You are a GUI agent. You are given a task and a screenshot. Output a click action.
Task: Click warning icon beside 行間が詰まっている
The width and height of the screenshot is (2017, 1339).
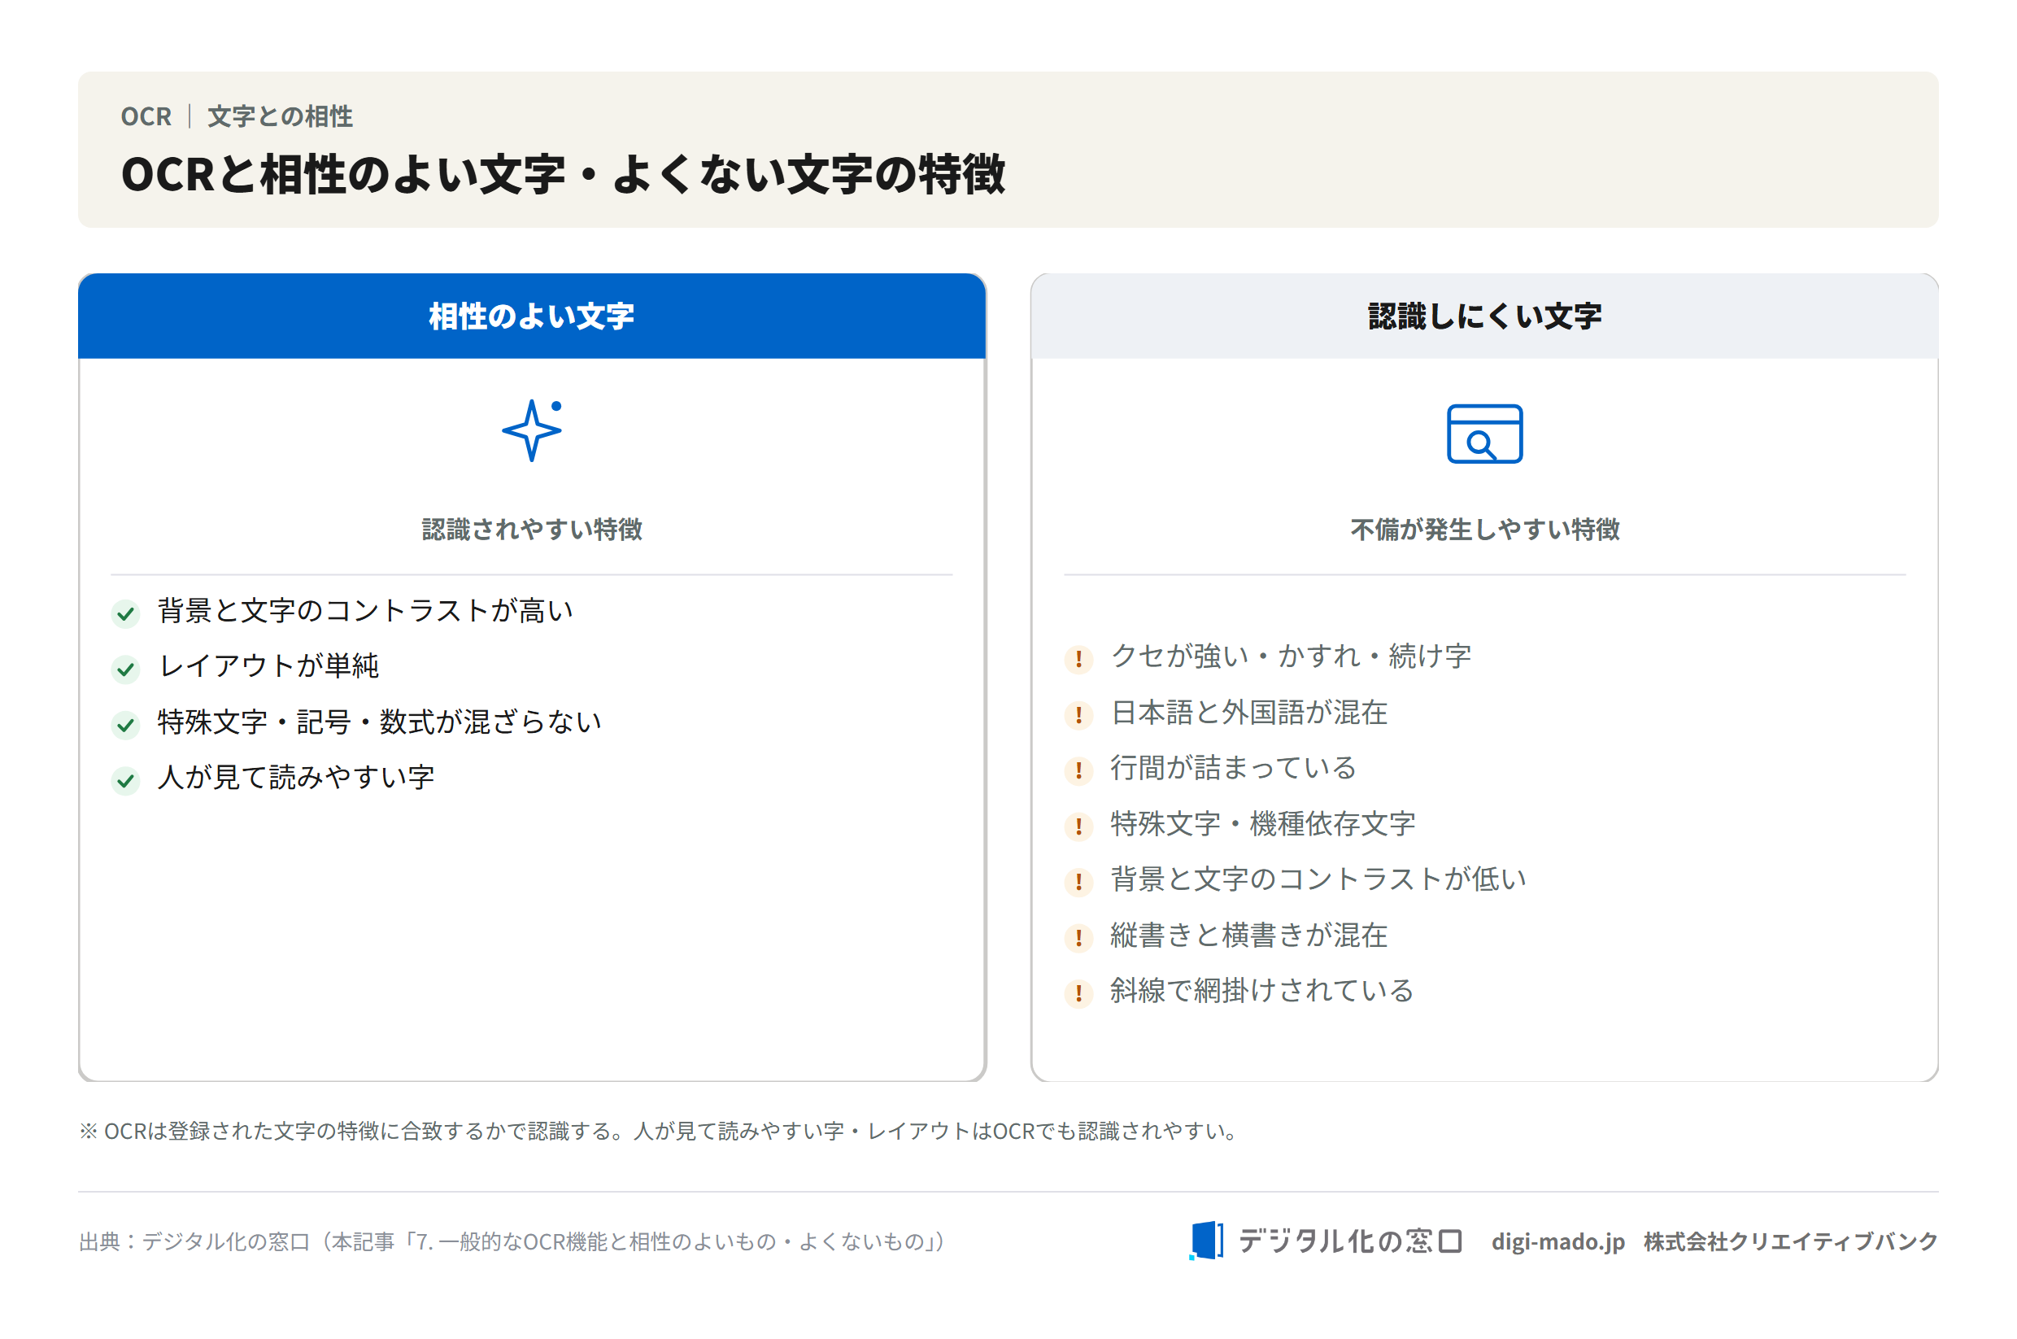[1078, 770]
